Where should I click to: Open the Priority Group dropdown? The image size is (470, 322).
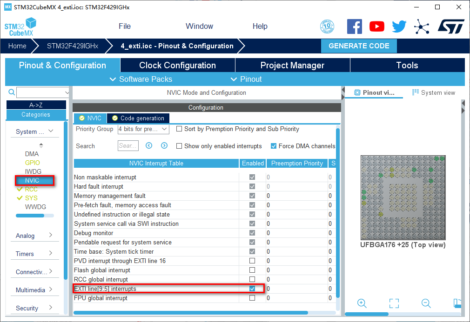[x=143, y=129]
